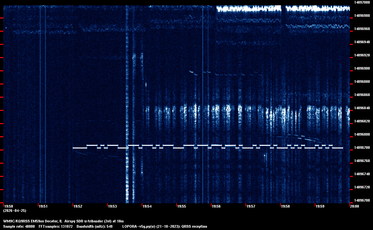The height and width of the screenshot is (230, 373).
Task: Click frequency label 14096820
Action: (362, 121)
